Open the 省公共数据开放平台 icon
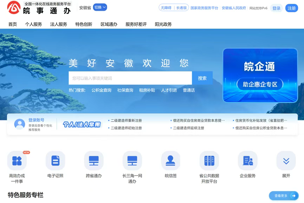Image resolution: width=304 pixels, height=203 pixels. click(x=209, y=161)
